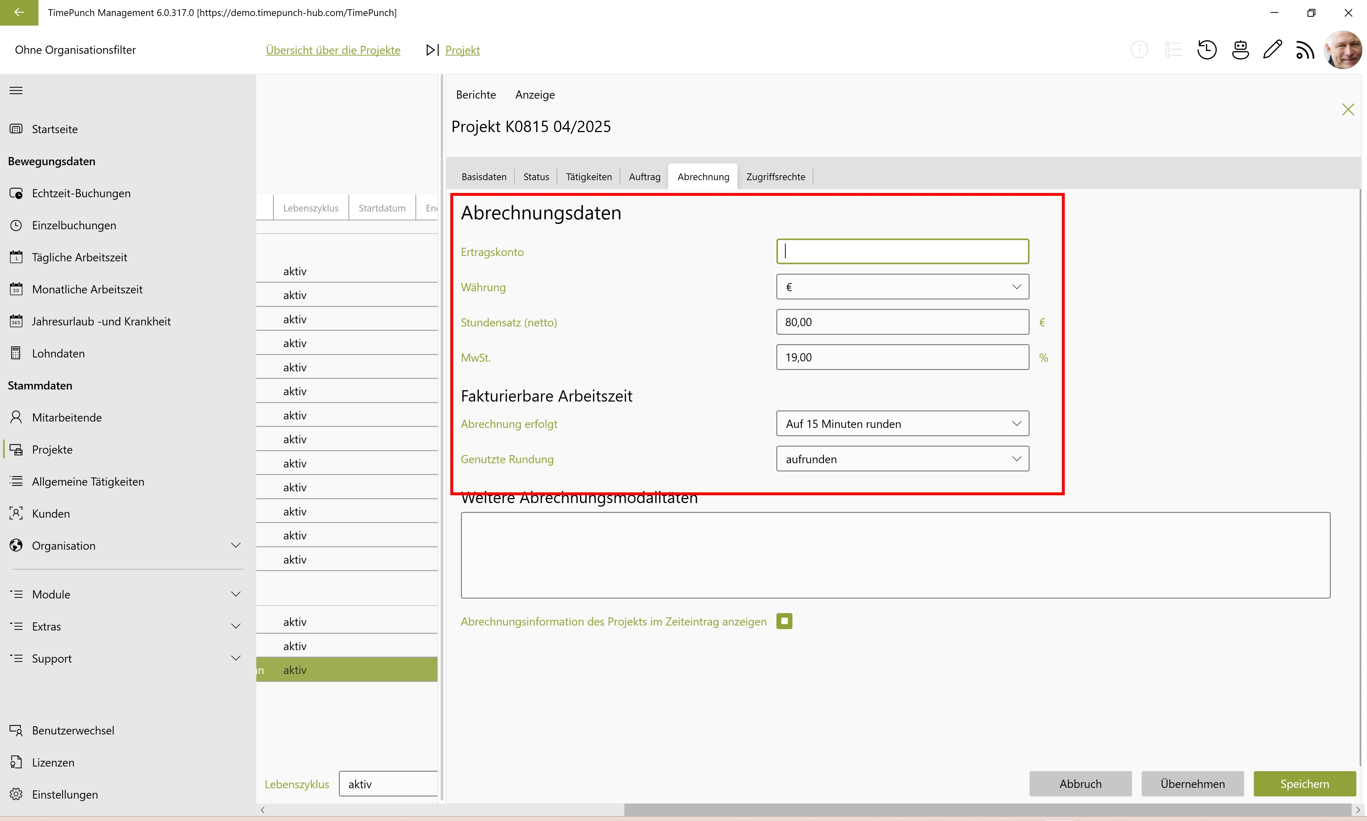This screenshot has width=1367, height=821.
Task: Click the green back arrow in the title bar
Action: (19, 12)
